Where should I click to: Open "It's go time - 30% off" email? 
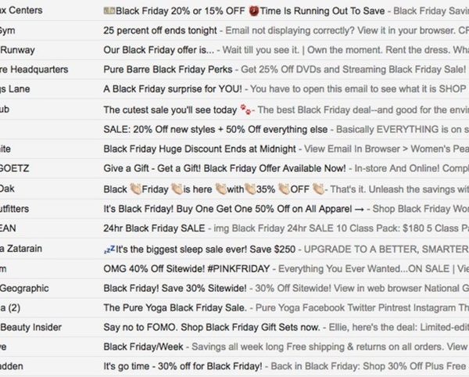(234, 366)
